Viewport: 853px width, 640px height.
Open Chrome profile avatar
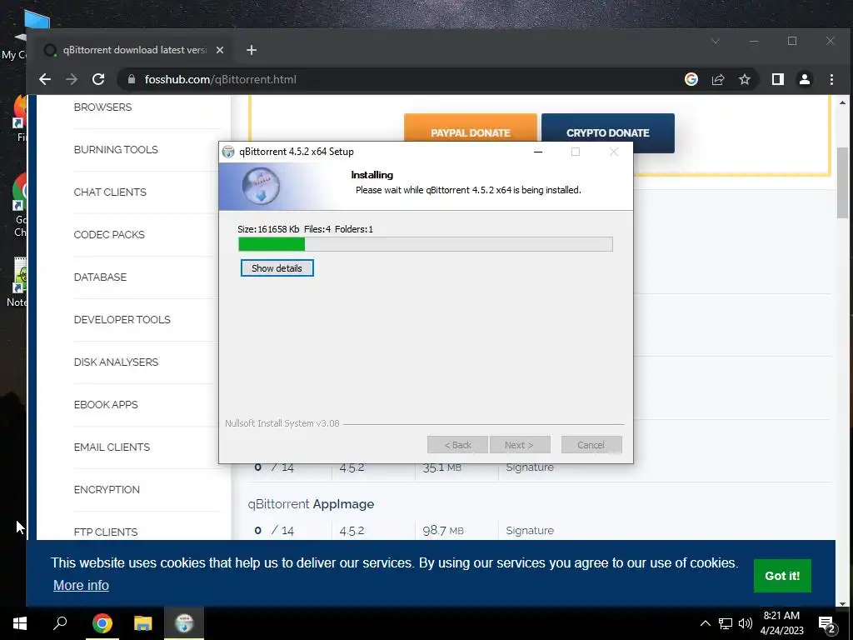click(805, 79)
